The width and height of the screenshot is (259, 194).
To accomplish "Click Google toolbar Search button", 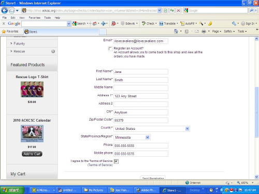I will (79, 23).
